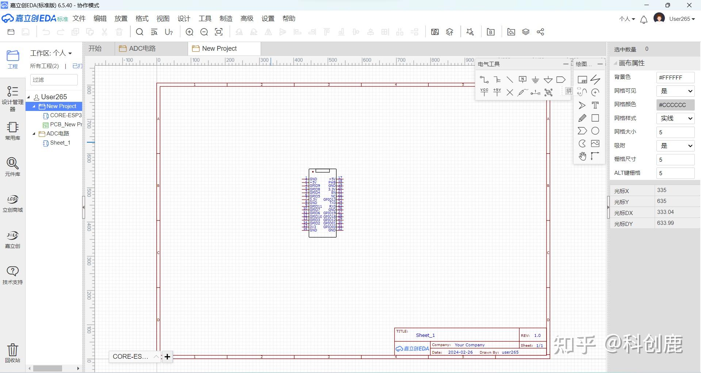Click the Zoom Out toolbar icon

pos(204,32)
